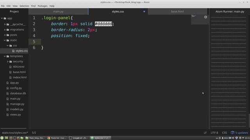Image resolution: width=250 pixels, height=140 pixels.
Task: Switch to the base.html editor tab
Action: coord(177,11)
